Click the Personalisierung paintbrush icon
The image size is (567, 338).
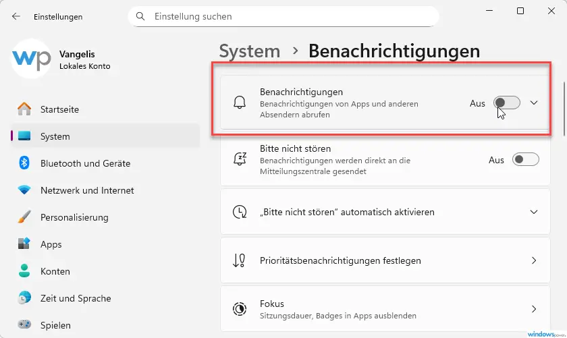click(24, 217)
